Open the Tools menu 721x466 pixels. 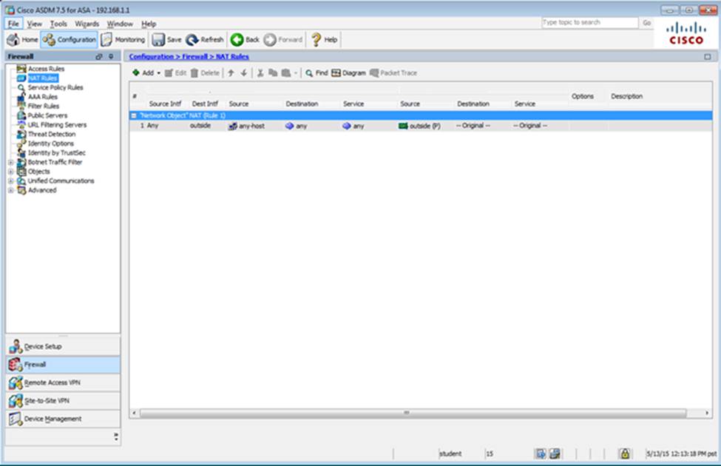click(x=58, y=24)
